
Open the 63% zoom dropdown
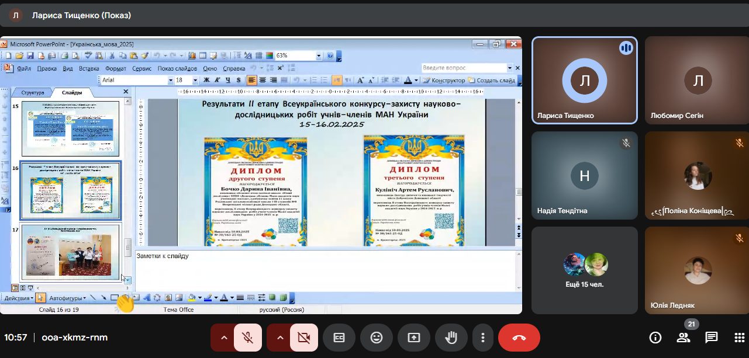(319, 55)
